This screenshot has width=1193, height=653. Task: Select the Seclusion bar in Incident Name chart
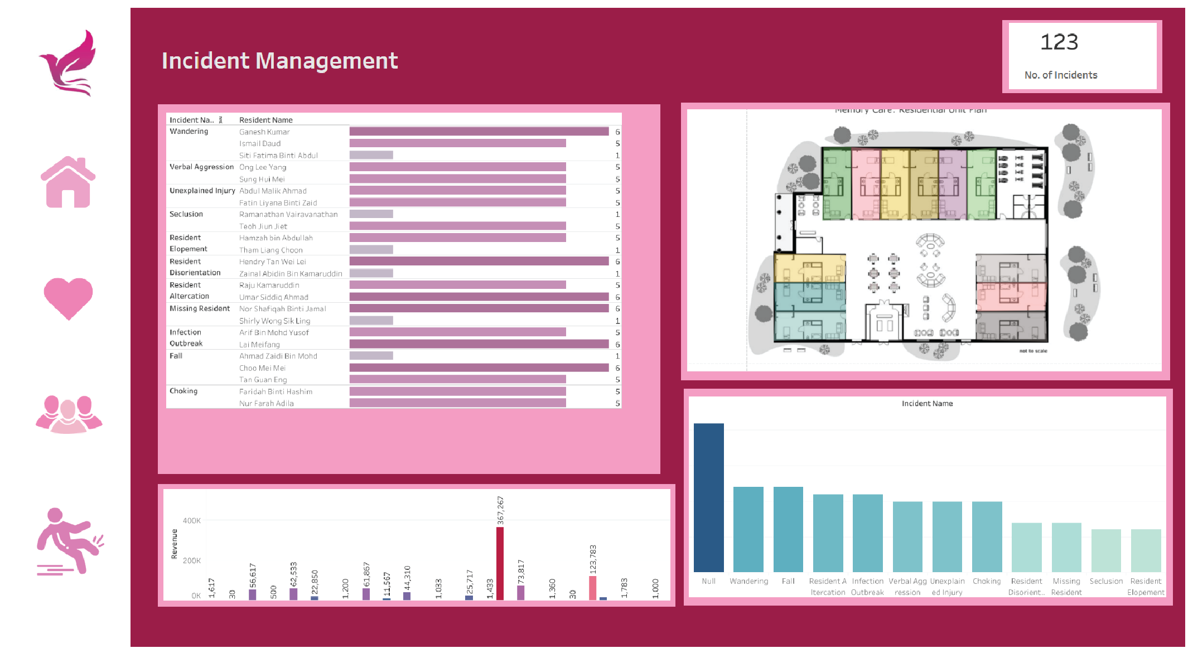coord(1106,550)
